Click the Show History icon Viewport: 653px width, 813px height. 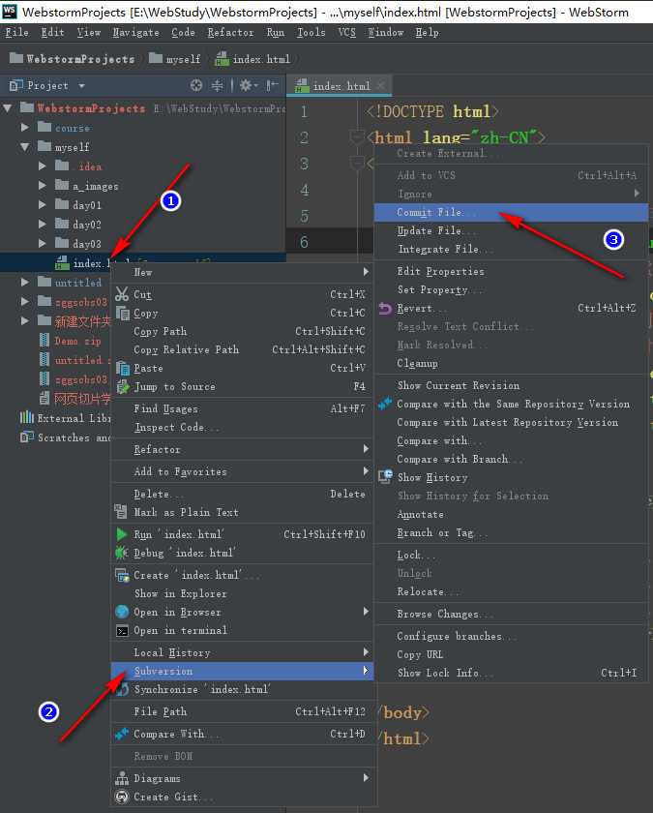pyautogui.click(x=385, y=476)
